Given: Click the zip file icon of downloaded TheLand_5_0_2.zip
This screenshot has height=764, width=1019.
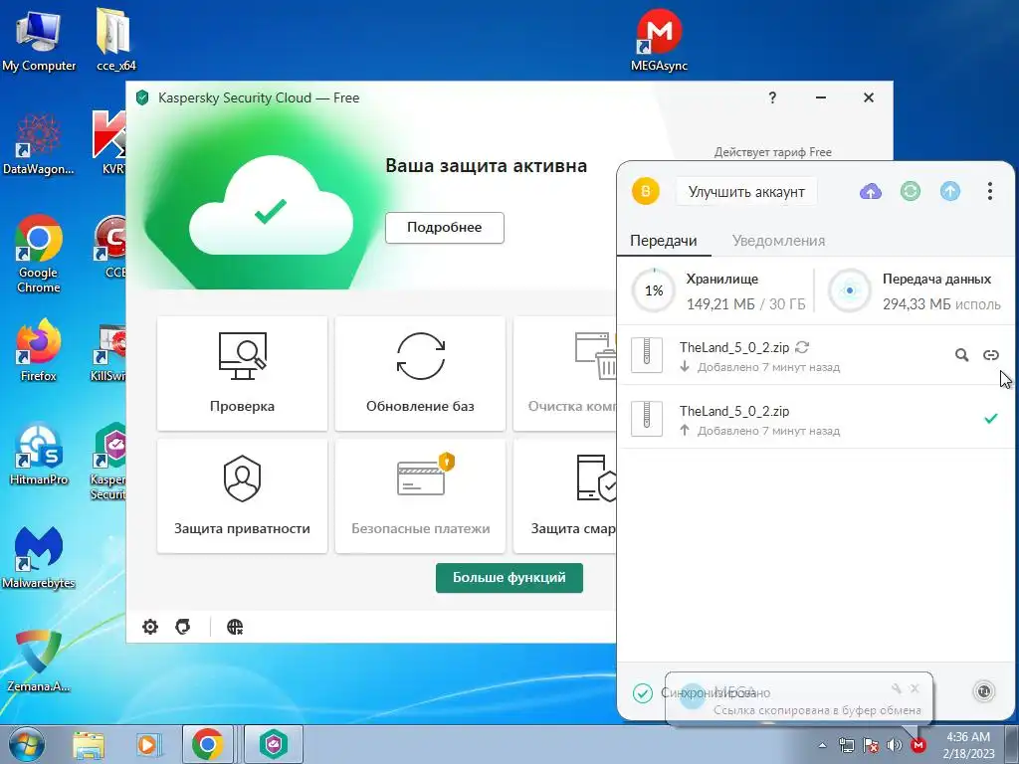Looking at the screenshot, I should pyautogui.click(x=647, y=355).
